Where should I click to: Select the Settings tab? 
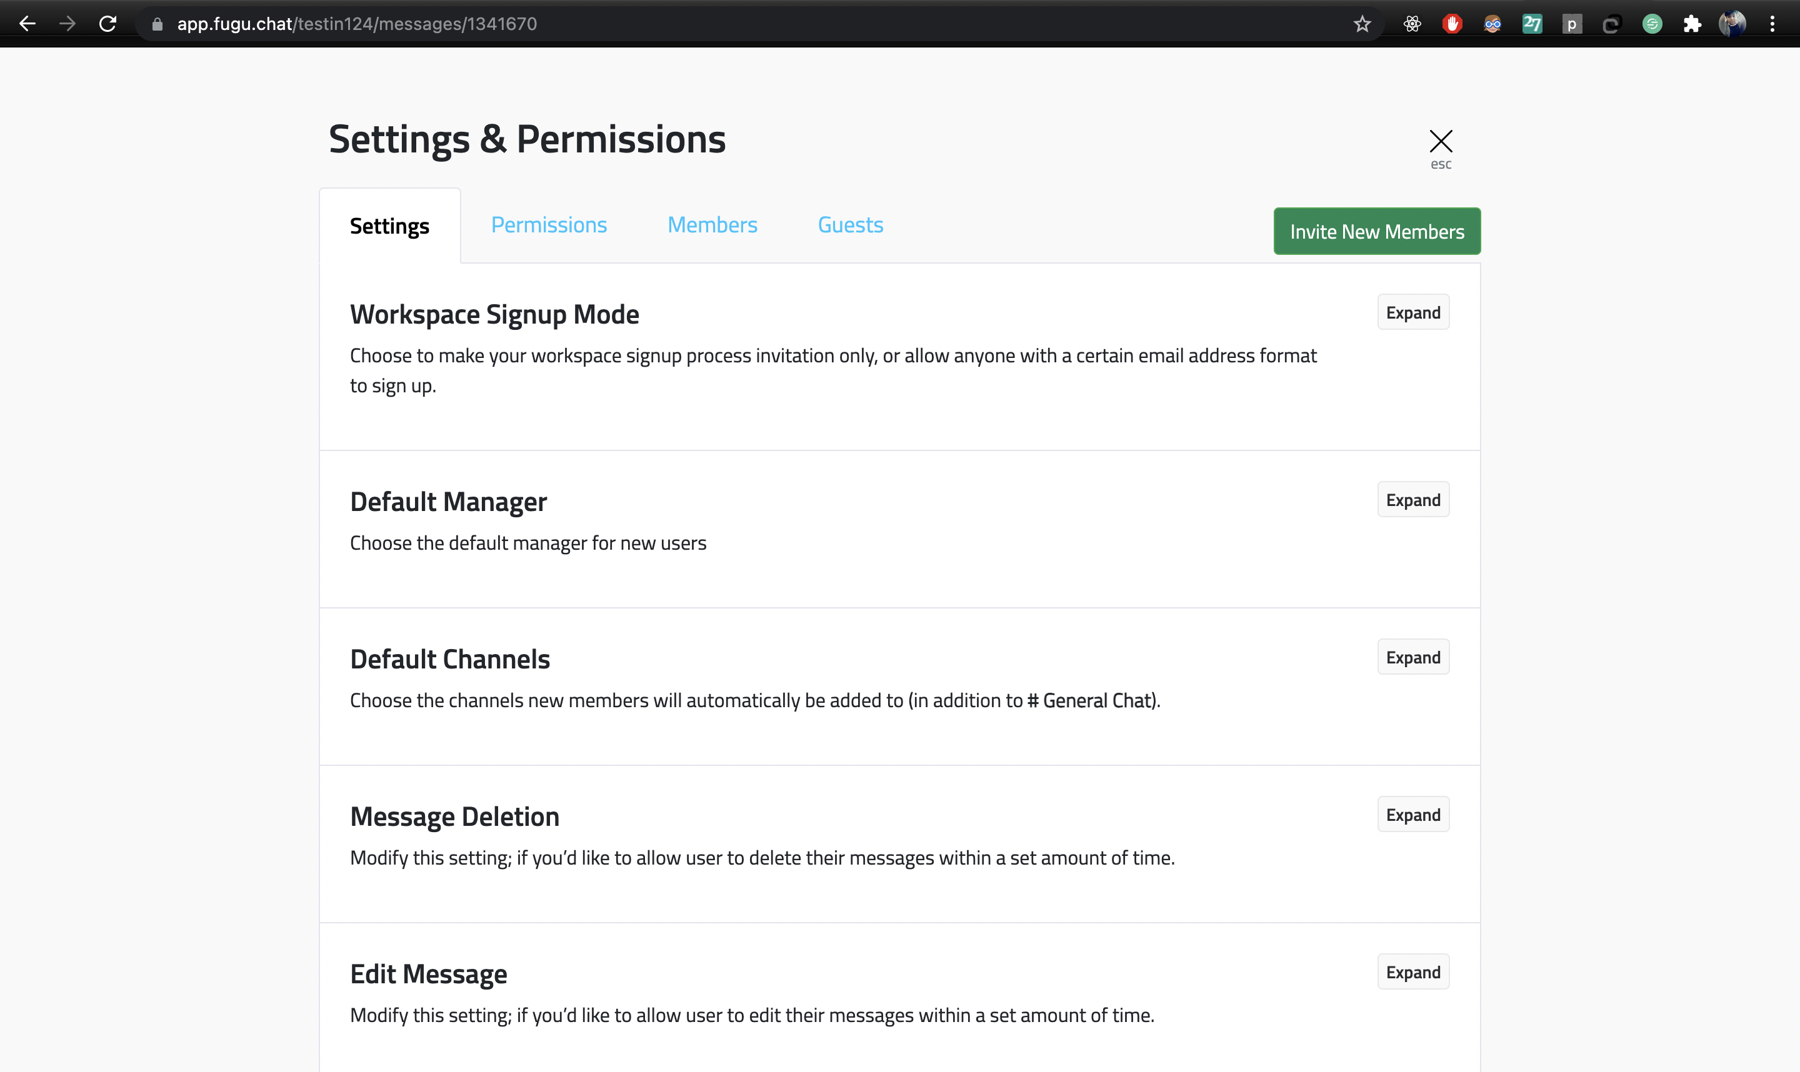point(389,226)
